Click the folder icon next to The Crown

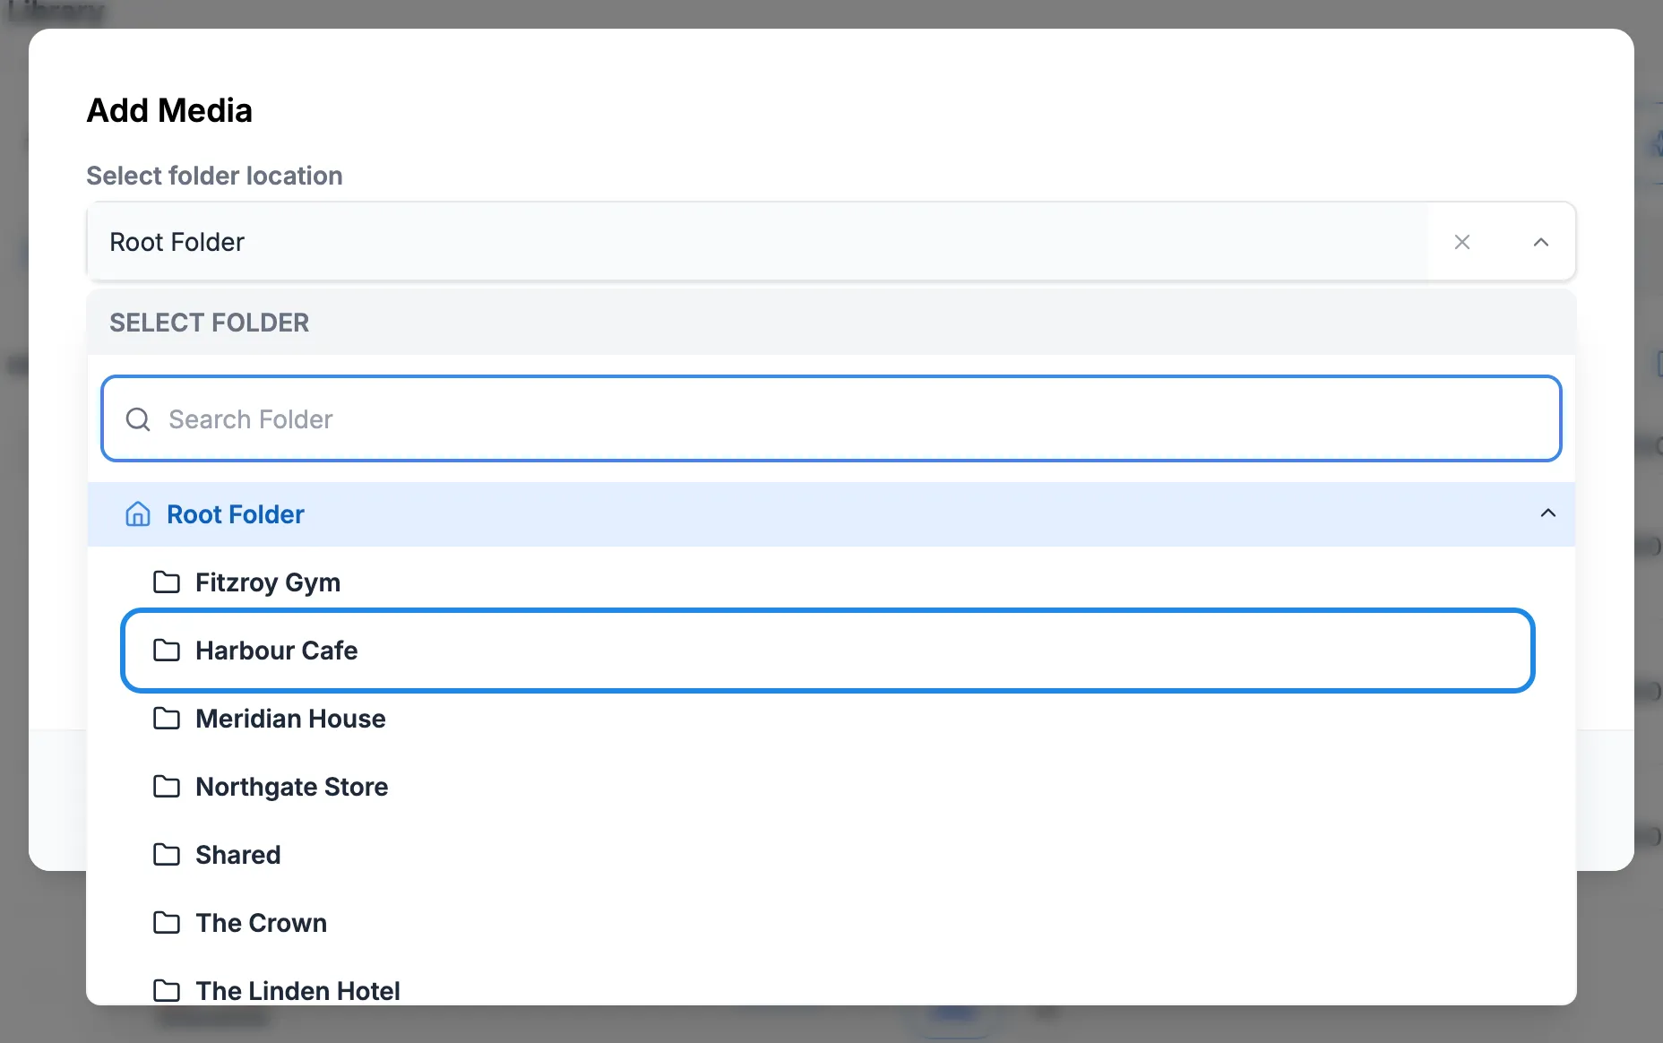(167, 923)
